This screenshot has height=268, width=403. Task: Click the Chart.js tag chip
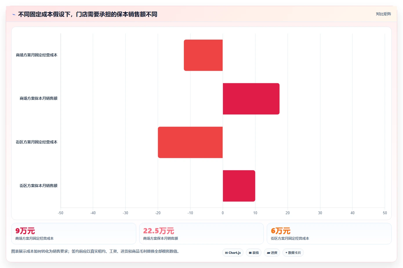pyautogui.click(x=233, y=253)
